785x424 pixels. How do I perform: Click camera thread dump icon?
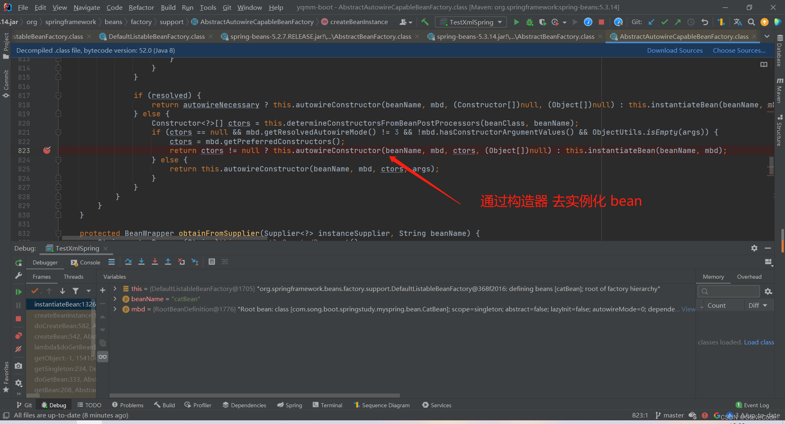coord(18,366)
